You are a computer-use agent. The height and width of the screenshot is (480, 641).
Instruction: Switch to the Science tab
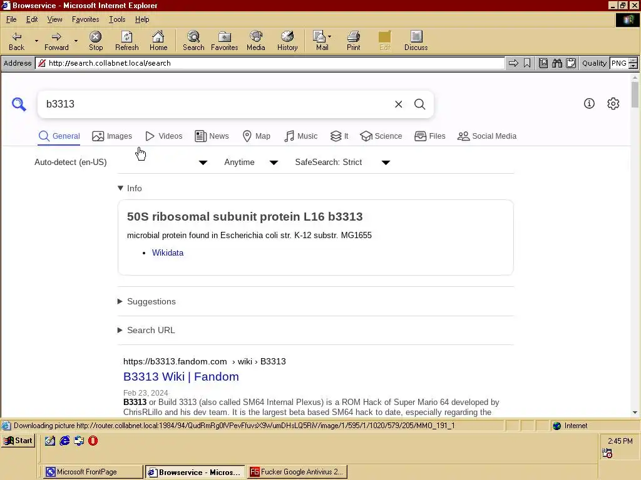point(381,136)
